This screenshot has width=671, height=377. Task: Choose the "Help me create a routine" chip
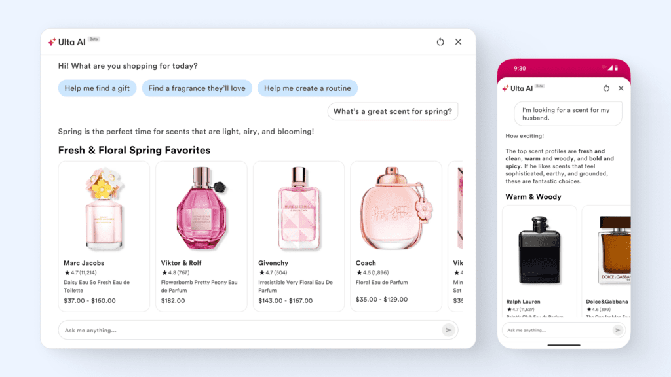click(307, 88)
